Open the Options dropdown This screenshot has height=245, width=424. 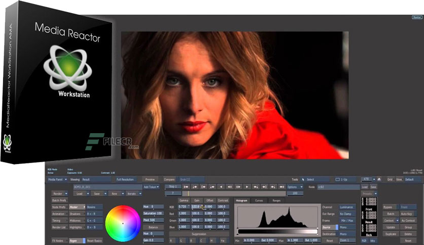coord(295,187)
